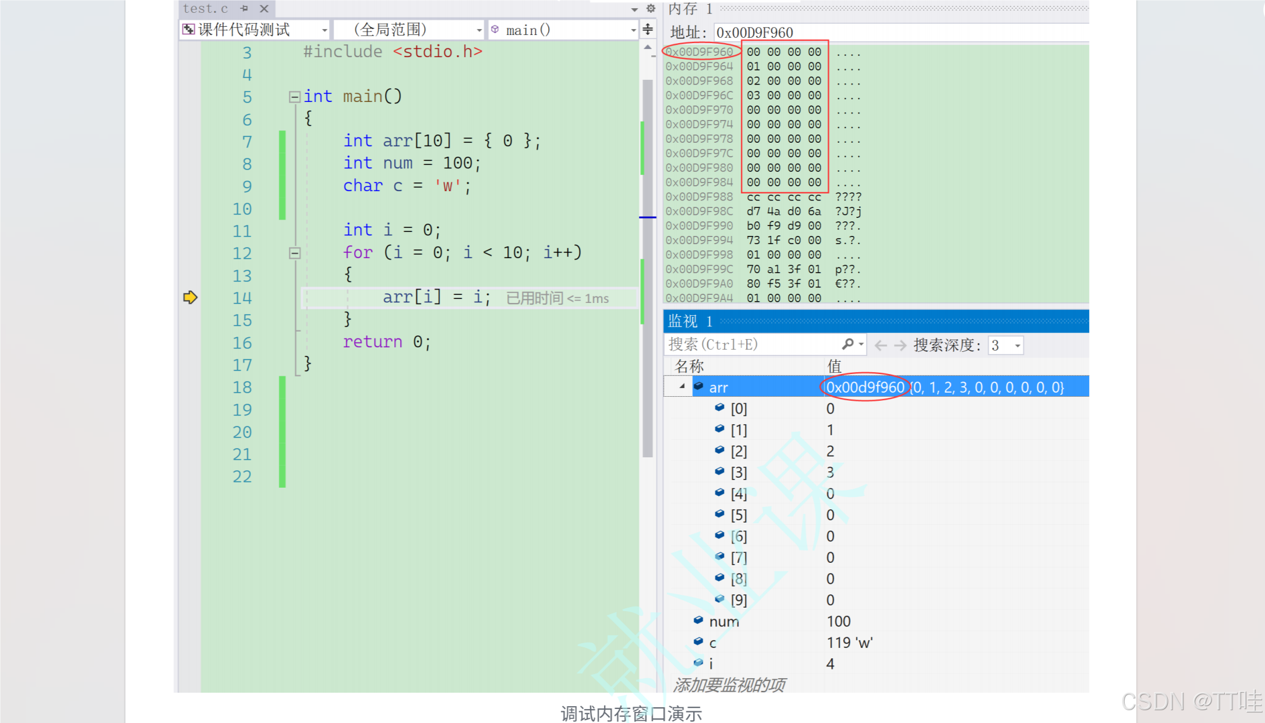Click the editor scroll-up arrow
This screenshot has height=723, width=1265.
pos(648,48)
